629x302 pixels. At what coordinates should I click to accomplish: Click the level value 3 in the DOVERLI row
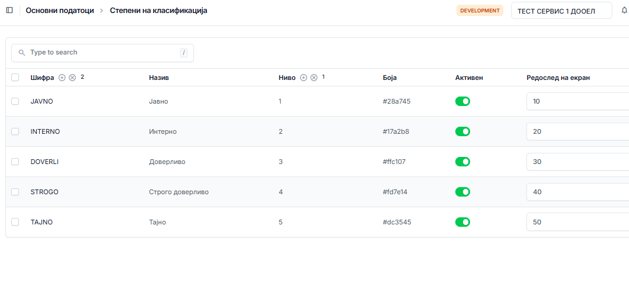281,162
